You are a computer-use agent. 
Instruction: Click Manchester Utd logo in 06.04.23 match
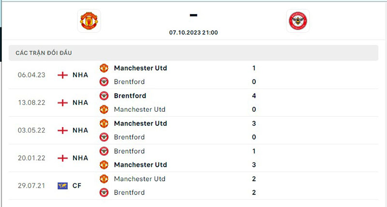(x=104, y=68)
